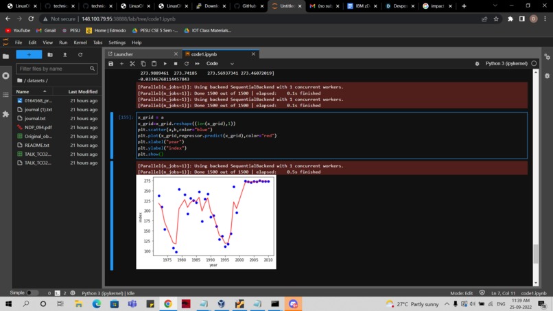The image size is (553, 311).
Task: Close the Launcher tab
Action: tap(176, 54)
